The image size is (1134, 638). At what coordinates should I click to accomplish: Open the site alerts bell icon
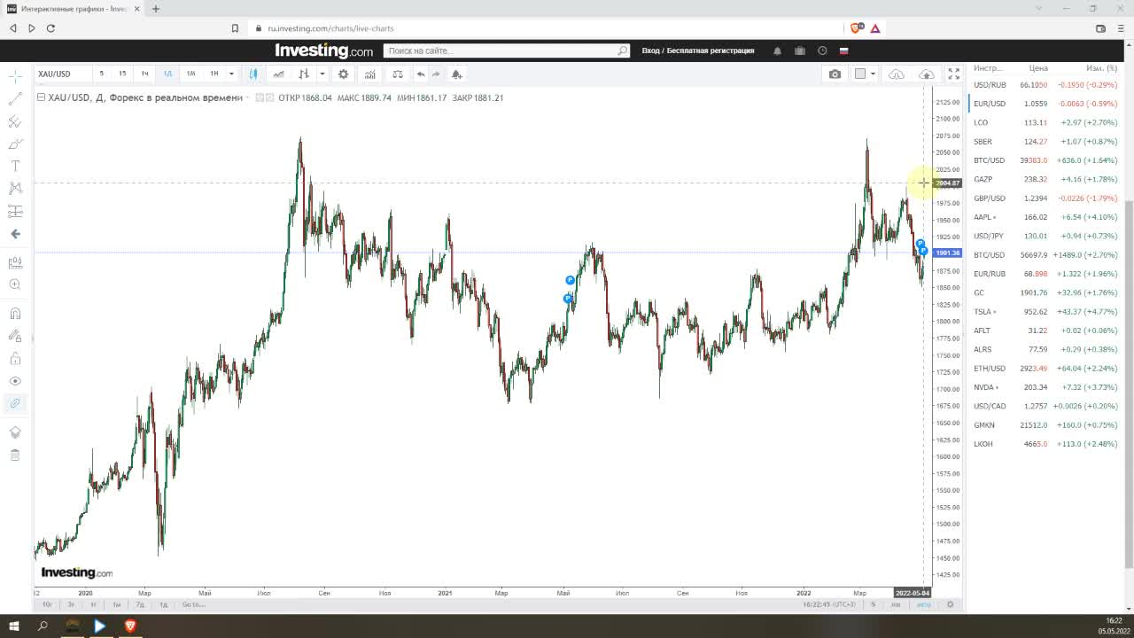point(777,51)
